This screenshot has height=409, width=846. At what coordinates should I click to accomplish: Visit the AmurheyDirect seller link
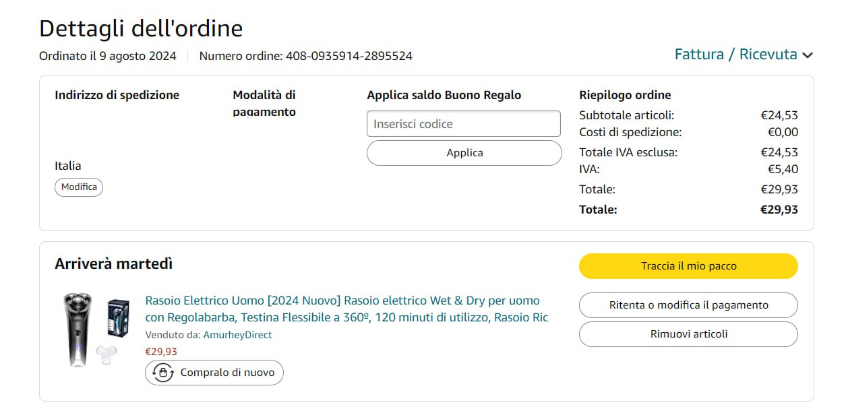tap(237, 335)
